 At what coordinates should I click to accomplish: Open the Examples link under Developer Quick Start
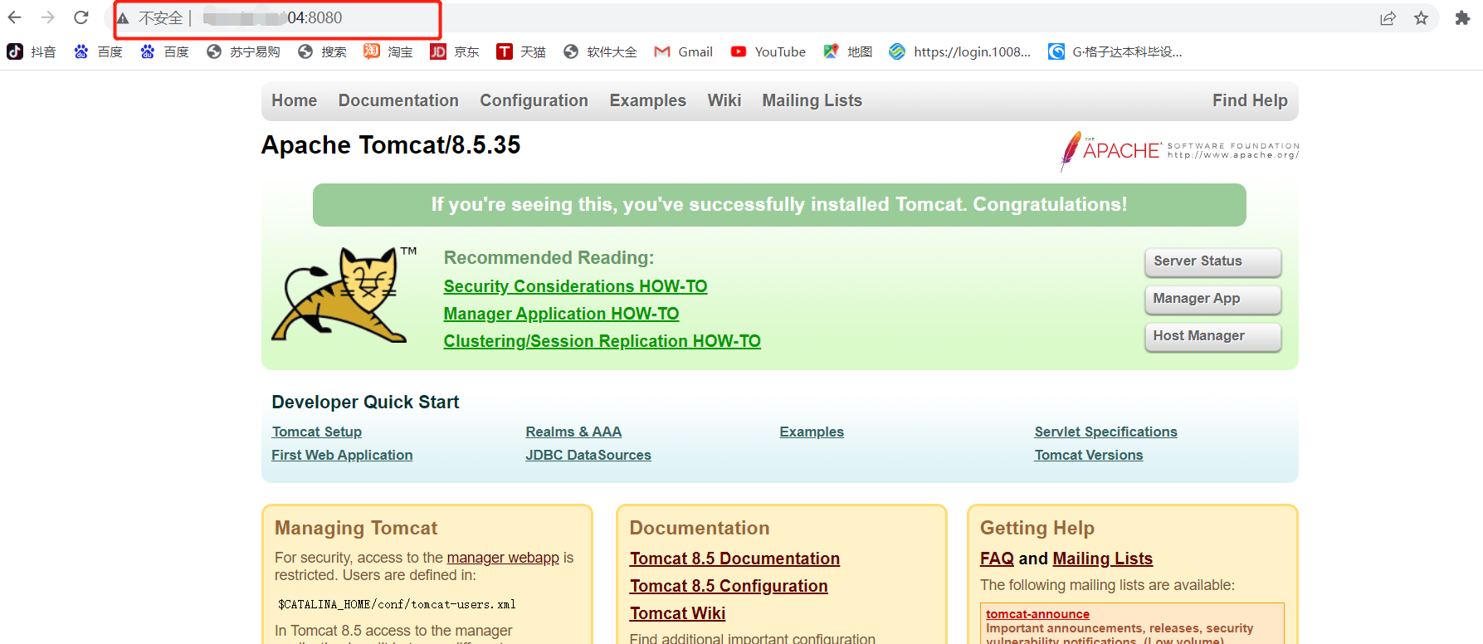click(x=812, y=432)
